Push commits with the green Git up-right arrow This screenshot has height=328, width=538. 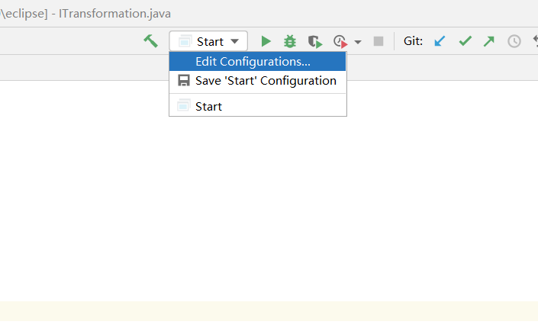pos(489,41)
